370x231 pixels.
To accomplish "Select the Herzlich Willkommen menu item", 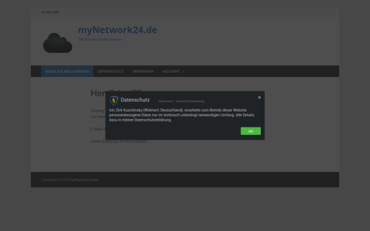I will point(67,71).
